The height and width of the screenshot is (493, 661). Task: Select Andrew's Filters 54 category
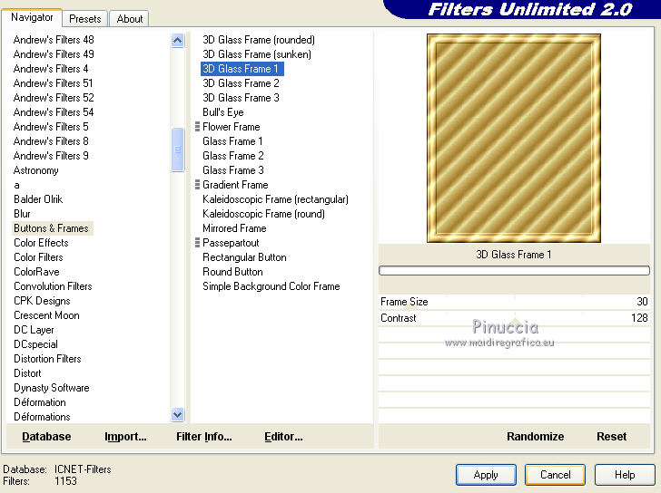[x=54, y=112]
